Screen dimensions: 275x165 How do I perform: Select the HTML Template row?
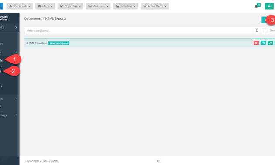pyautogui.click(x=150, y=43)
